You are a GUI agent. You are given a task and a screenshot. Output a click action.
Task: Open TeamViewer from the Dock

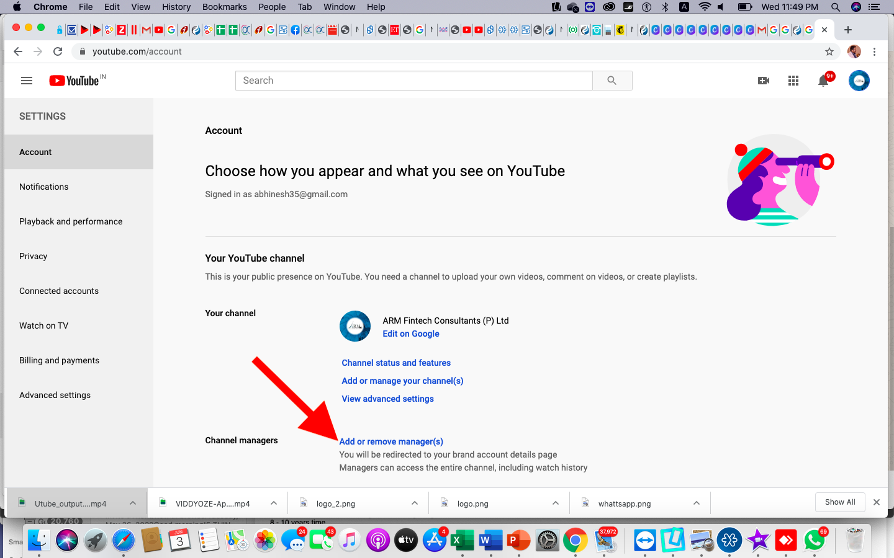click(645, 541)
